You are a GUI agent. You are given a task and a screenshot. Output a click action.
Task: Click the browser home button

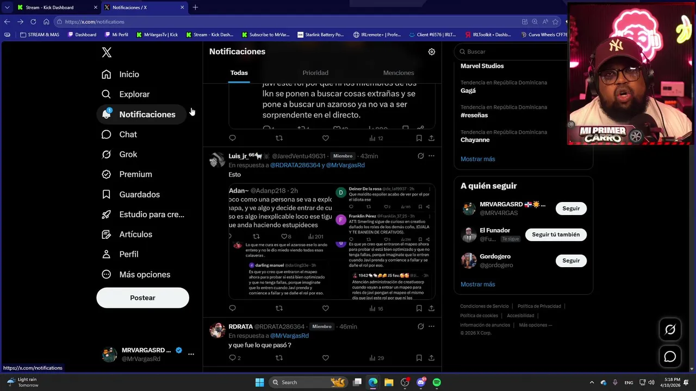click(46, 22)
